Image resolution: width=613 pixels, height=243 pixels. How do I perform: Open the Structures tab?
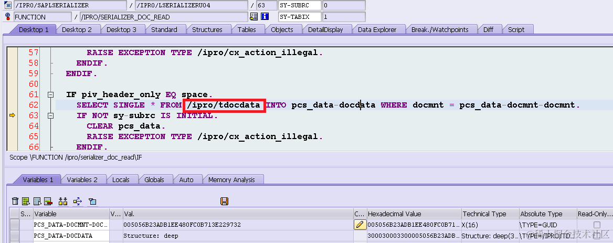pyautogui.click(x=207, y=29)
